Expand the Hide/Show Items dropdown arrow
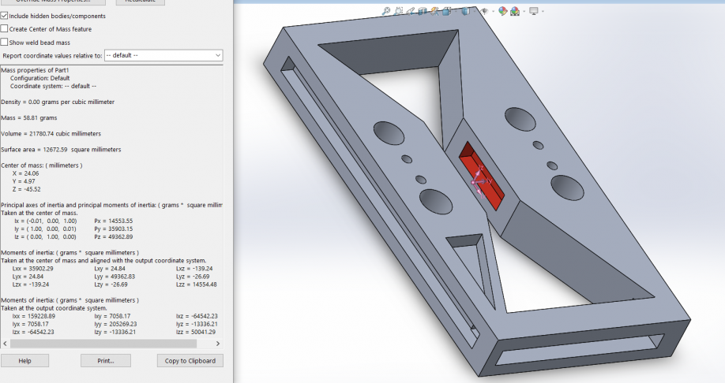Screen dimensions: 725x383 pyautogui.click(x=494, y=12)
